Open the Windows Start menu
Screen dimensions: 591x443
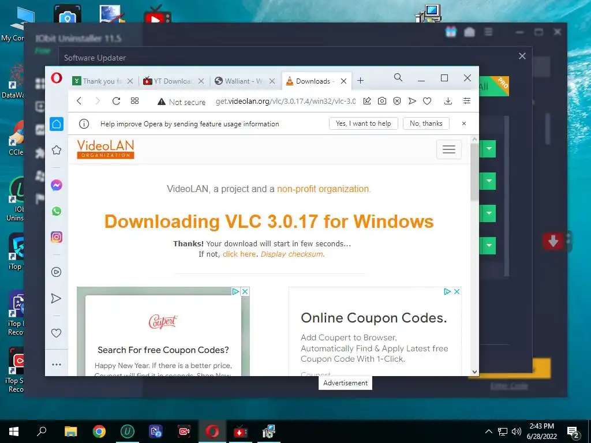[x=14, y=431]
